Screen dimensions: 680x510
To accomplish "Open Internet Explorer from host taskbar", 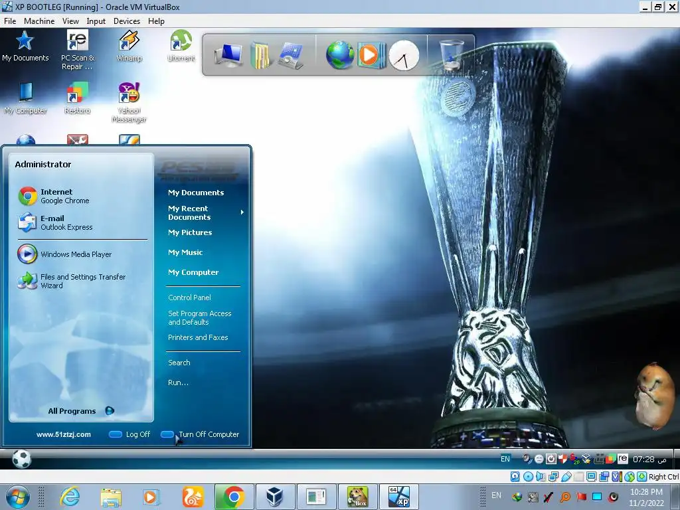I will (x=70, y=497).
